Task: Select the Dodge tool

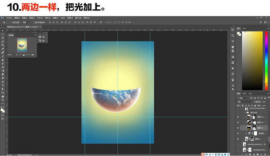Action: (x=3, y=78)
